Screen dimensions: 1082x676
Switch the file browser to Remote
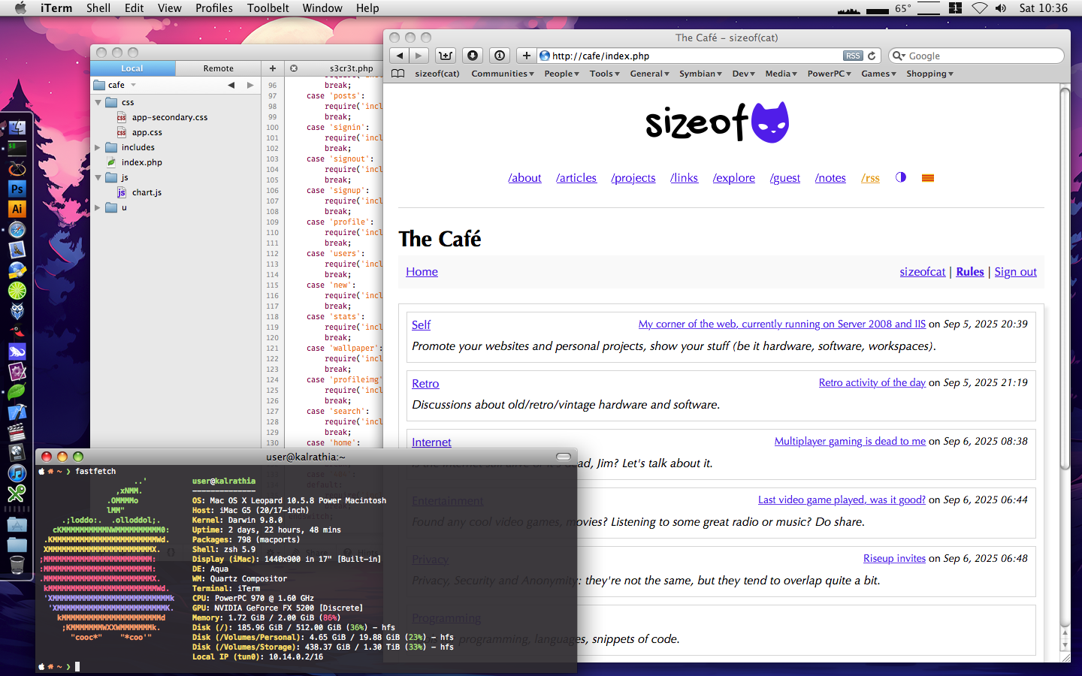(x=218, y=68)
